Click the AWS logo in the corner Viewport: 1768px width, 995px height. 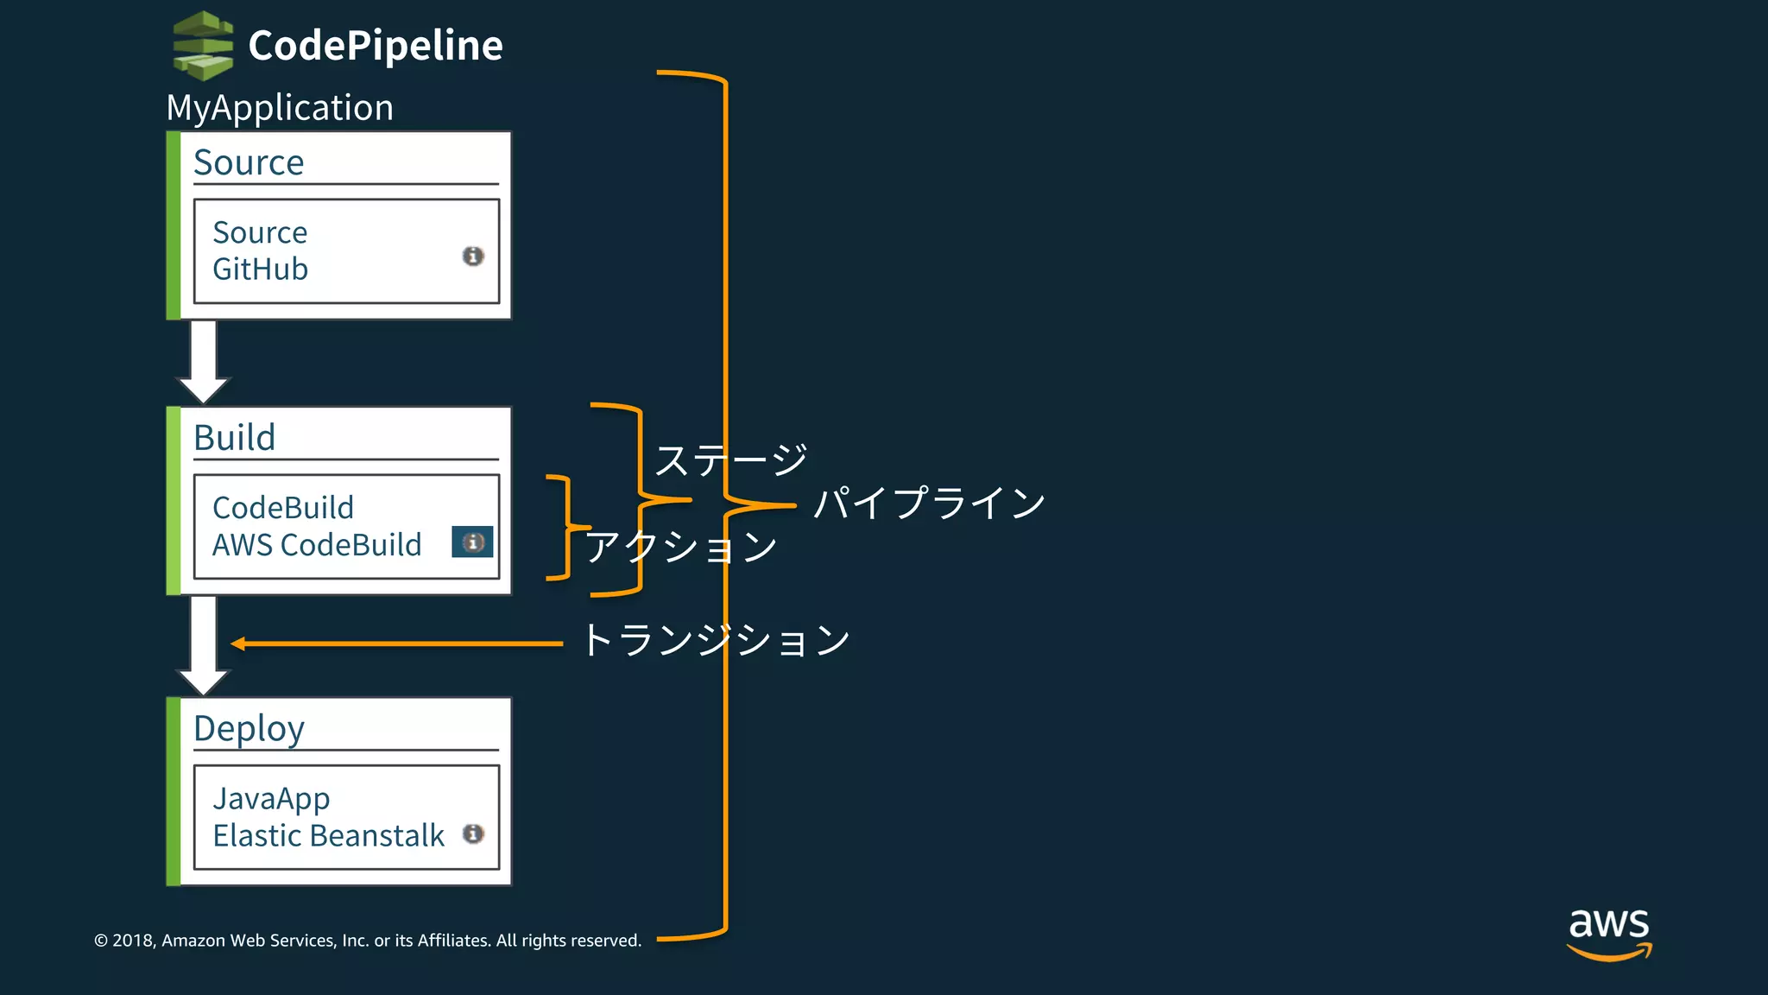tap(1609, 933)
